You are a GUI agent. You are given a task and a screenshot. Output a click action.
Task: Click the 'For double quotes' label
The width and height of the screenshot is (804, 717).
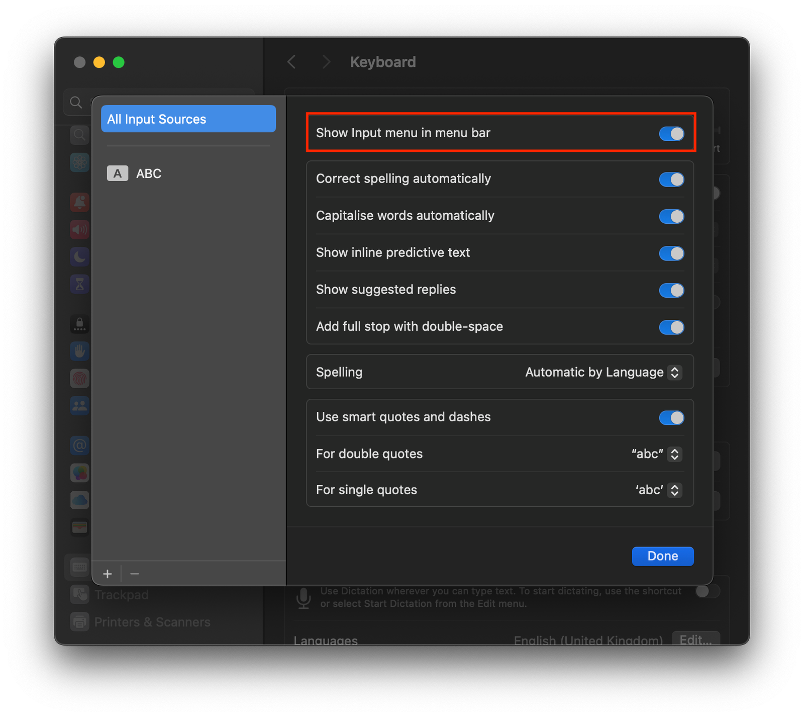(369, 454)
